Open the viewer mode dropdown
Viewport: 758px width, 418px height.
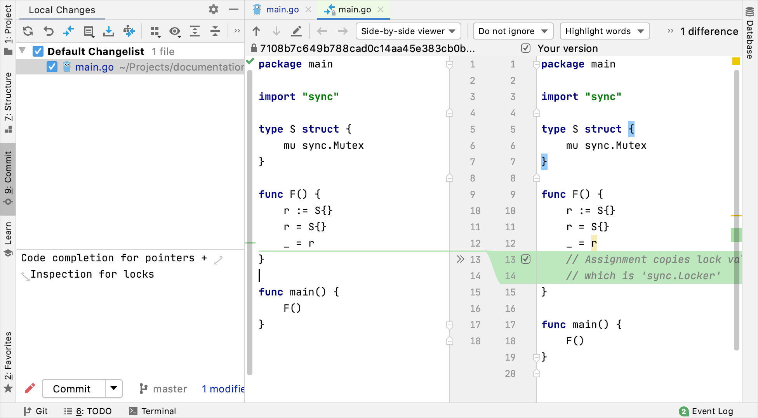pos(408,31)
